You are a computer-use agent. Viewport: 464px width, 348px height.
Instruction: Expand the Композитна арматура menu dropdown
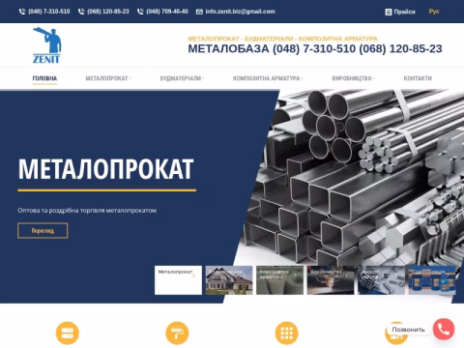click(x=268, y=78)
